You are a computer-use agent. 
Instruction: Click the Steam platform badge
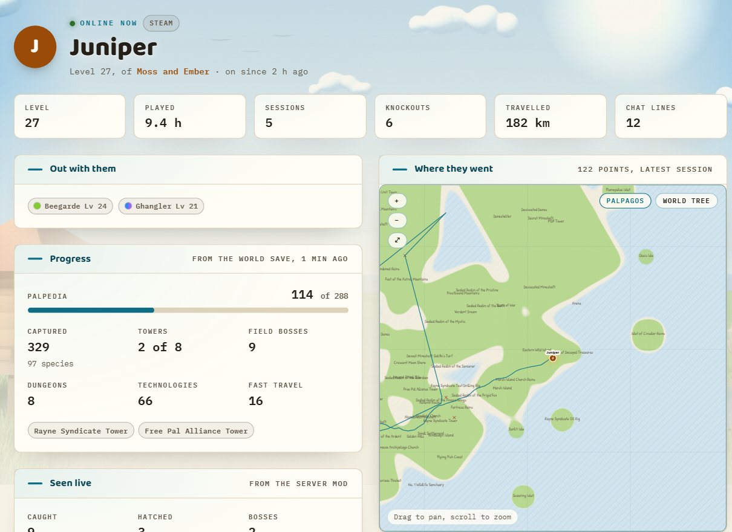click(x=161, y=24)
